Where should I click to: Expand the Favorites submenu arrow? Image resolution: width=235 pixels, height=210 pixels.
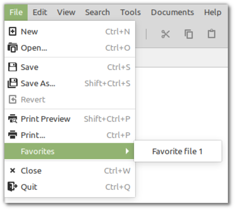pyautogui.click(x=127, y=151)
